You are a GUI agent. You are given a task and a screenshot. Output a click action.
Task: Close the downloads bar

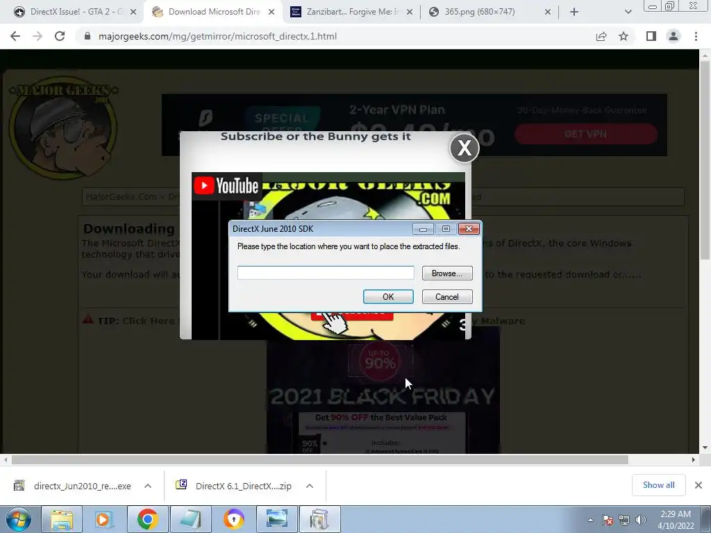click(699, 485)
